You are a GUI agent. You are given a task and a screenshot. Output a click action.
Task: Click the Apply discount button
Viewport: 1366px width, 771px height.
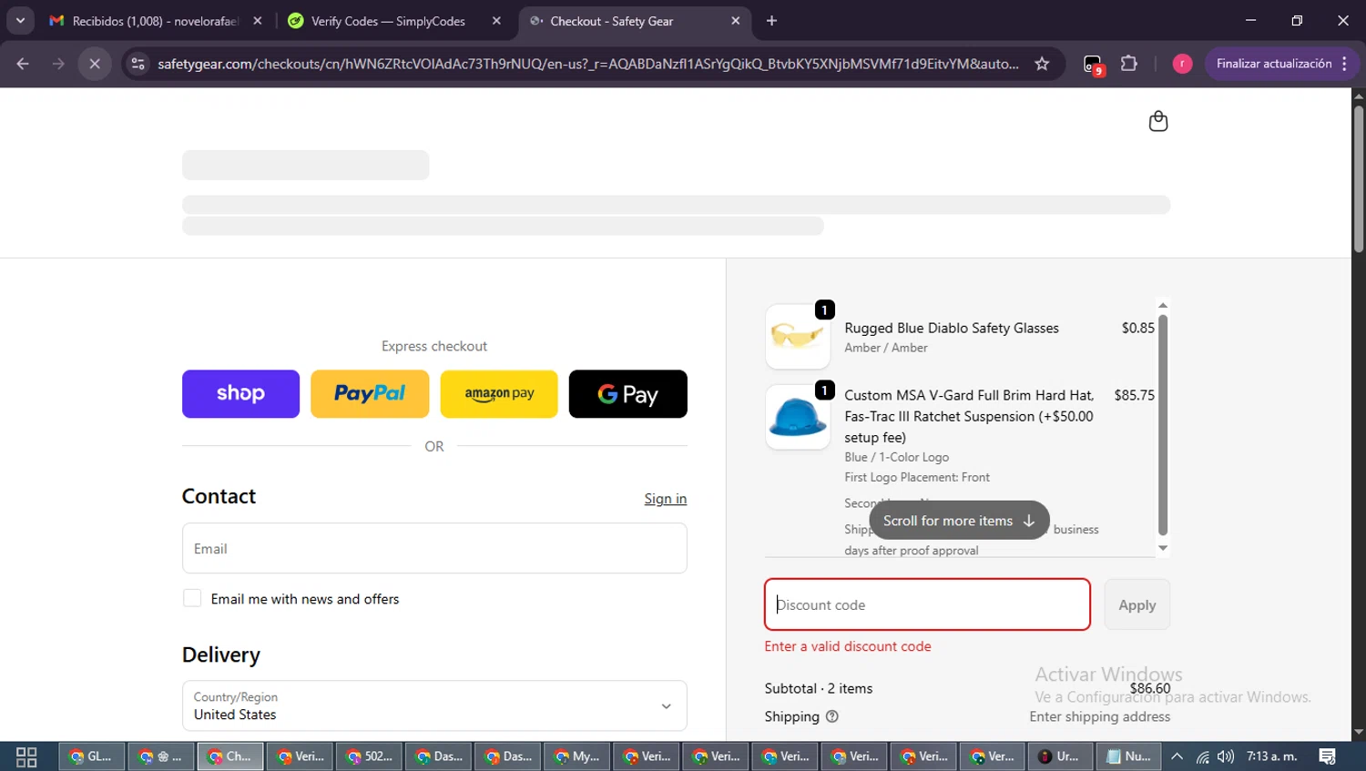[x=1137, y=604]
